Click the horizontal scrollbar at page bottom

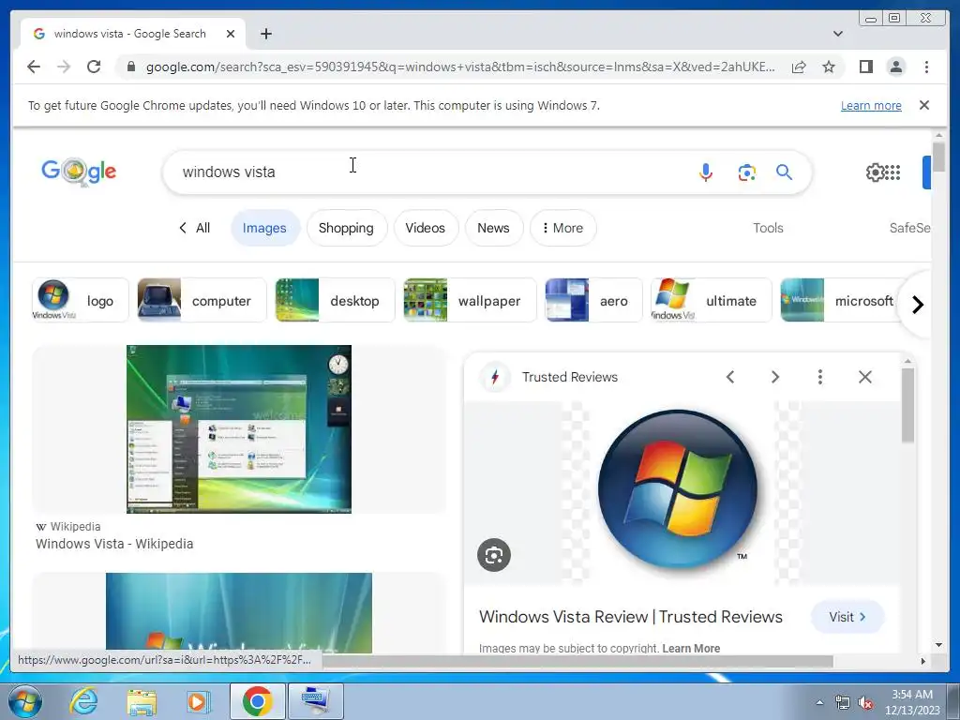(577, 661)
